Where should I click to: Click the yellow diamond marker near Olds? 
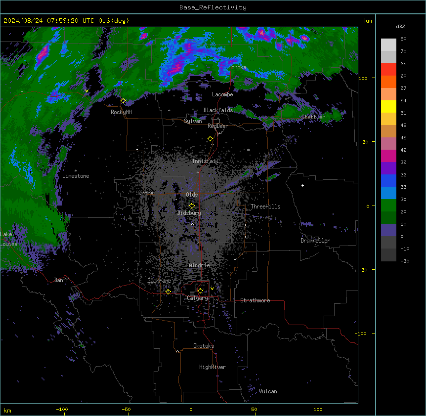tap(192, 206)
